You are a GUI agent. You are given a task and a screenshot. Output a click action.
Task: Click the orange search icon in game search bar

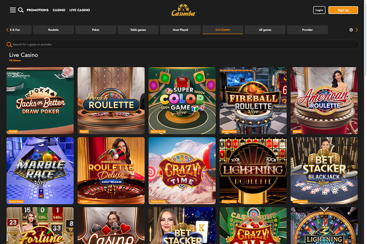coord(9,44)
